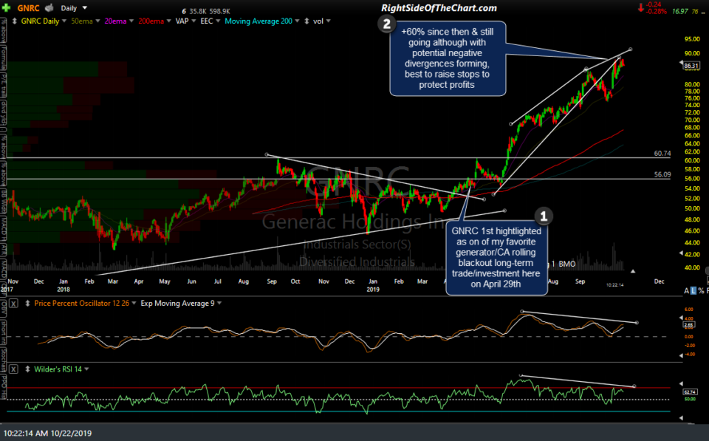Screen dimensions: 709x441
Task: Toggle the % percent scale option
Action: (x=700, y=290)
